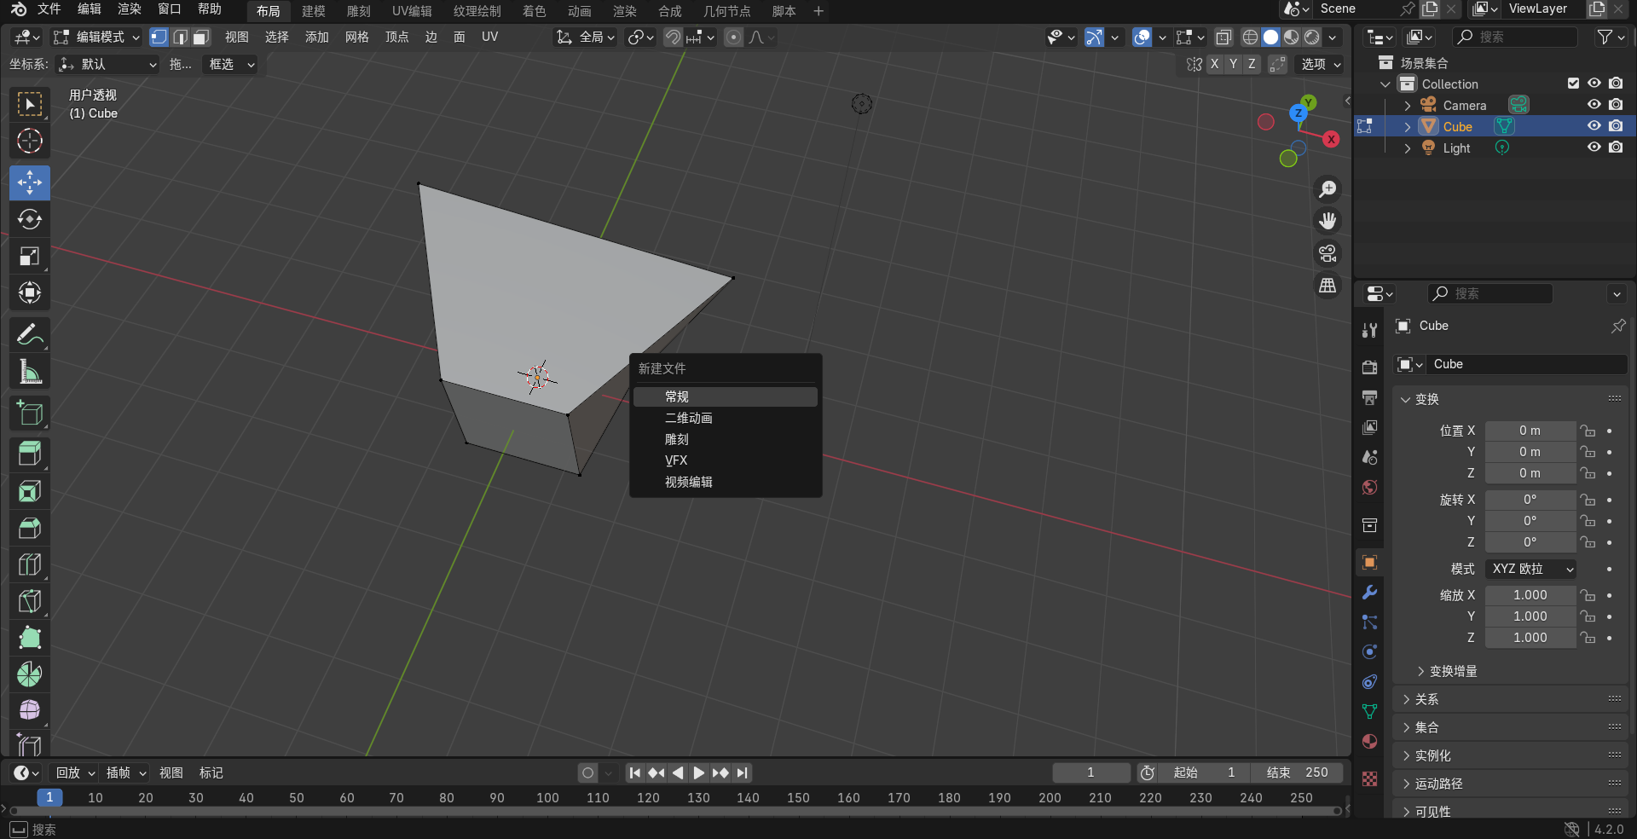Toggle X-ray display mode
Screen dimensions: 1637x839
(1223, 37)
